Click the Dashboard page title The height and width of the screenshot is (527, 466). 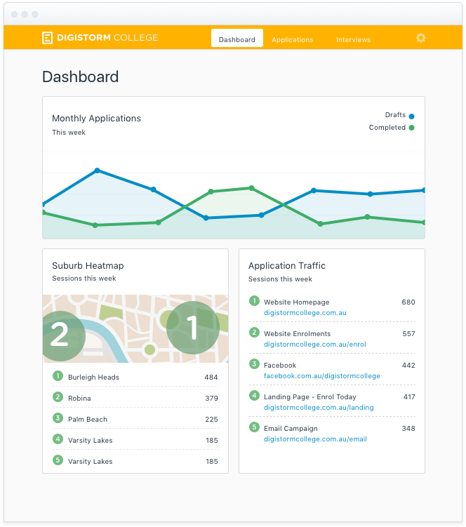[80, 76]
